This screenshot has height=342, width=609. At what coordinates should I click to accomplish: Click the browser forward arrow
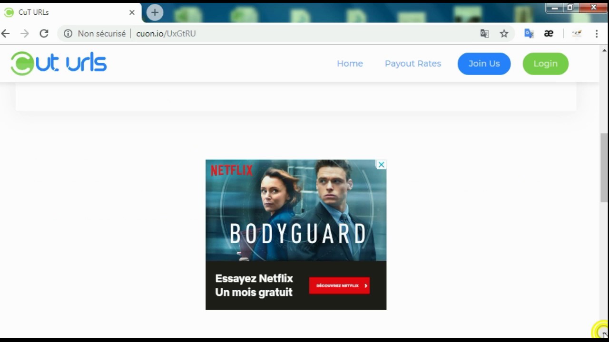pos(25,33)
